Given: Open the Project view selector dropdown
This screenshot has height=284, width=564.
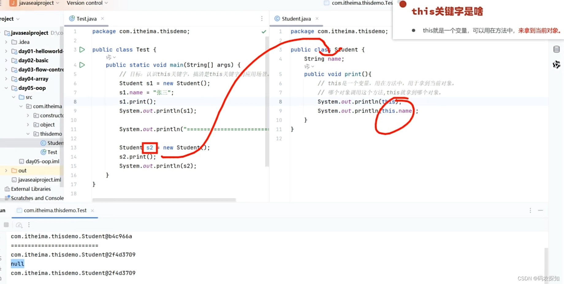Looking at the screenshot, I should point(10,19).
